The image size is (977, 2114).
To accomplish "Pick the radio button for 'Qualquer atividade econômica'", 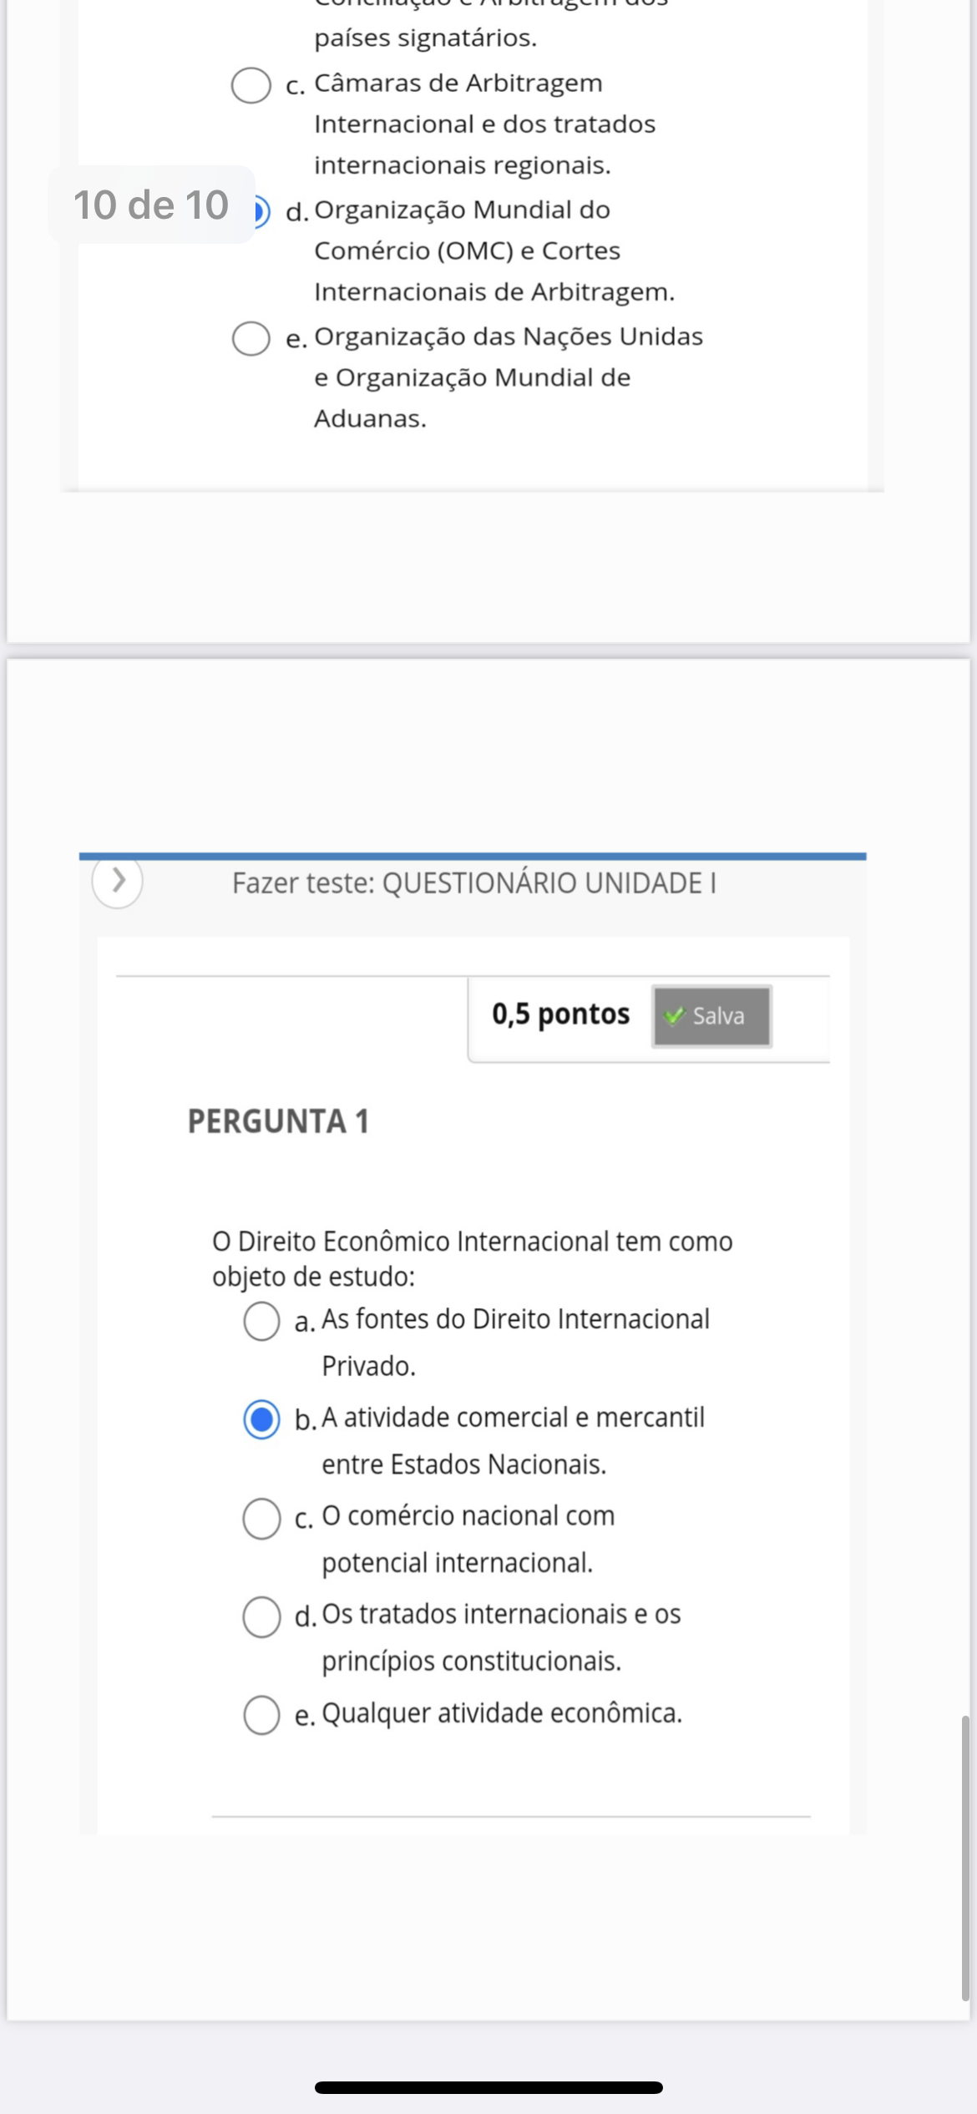I will coord(261,1714).
